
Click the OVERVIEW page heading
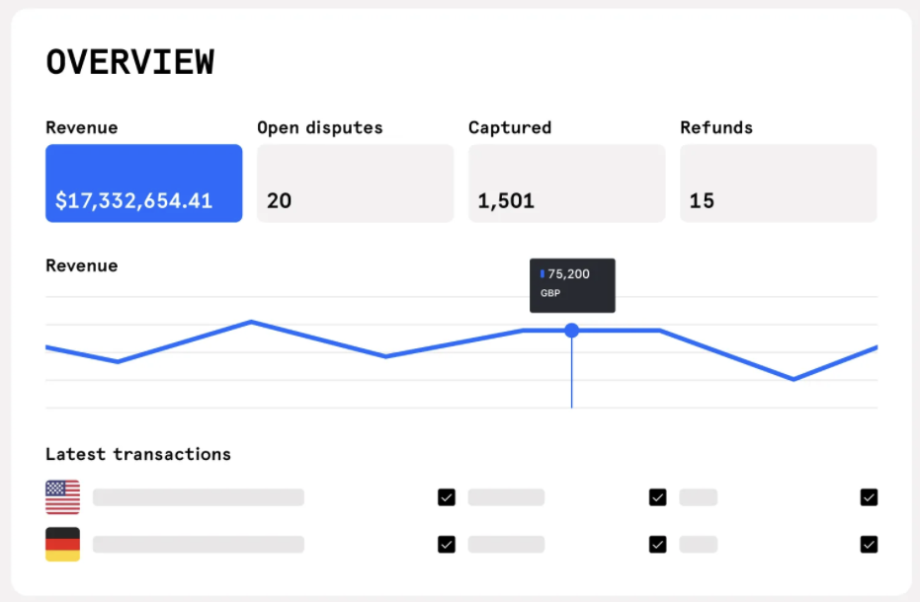tap(129, 62)
